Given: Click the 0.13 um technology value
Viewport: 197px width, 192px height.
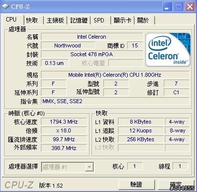Looking at the screenshot, I should point(55,63).
